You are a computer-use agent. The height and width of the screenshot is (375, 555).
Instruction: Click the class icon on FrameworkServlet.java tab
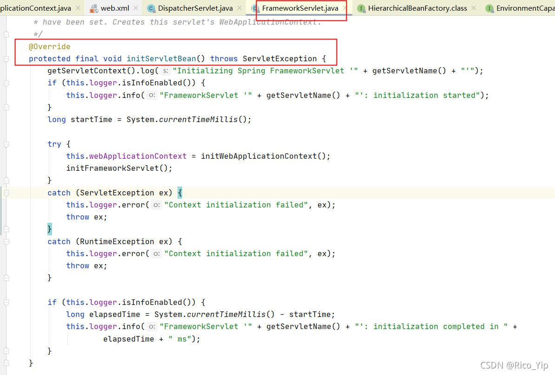coord(255,8)
